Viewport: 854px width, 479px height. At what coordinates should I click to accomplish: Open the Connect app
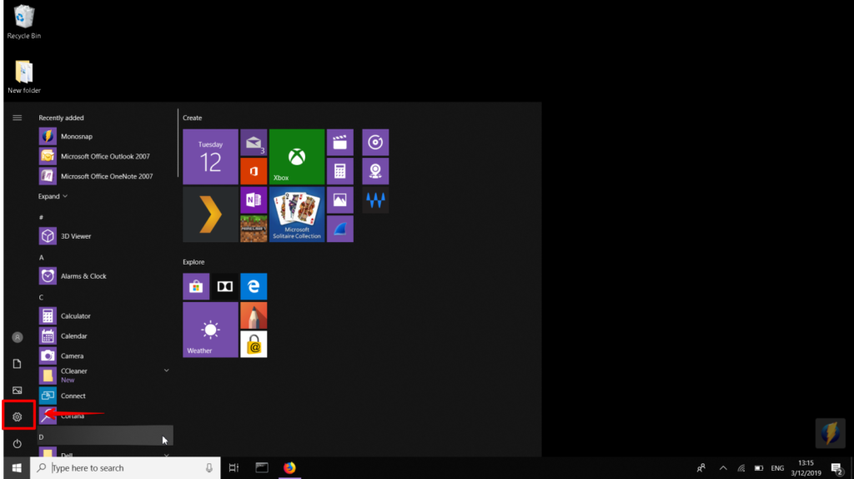pos(106,396)
